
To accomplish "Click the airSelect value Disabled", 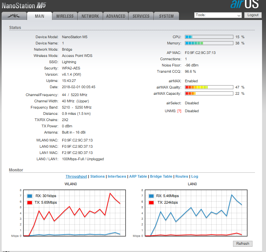I will pos(192,103).
